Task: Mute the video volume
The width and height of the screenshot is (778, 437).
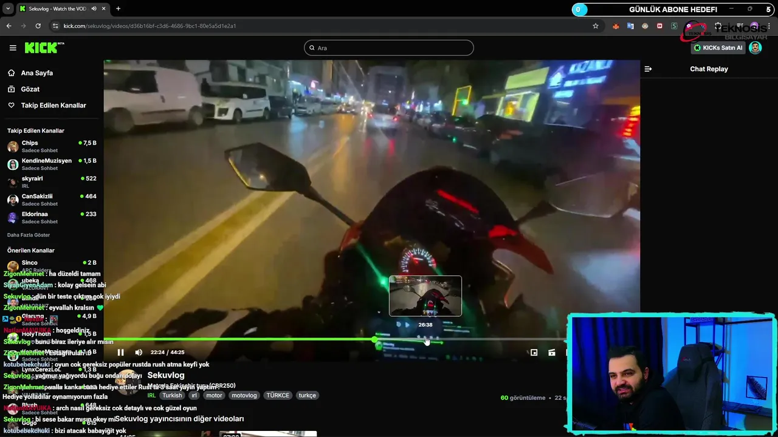Action: tap(139, 353)
